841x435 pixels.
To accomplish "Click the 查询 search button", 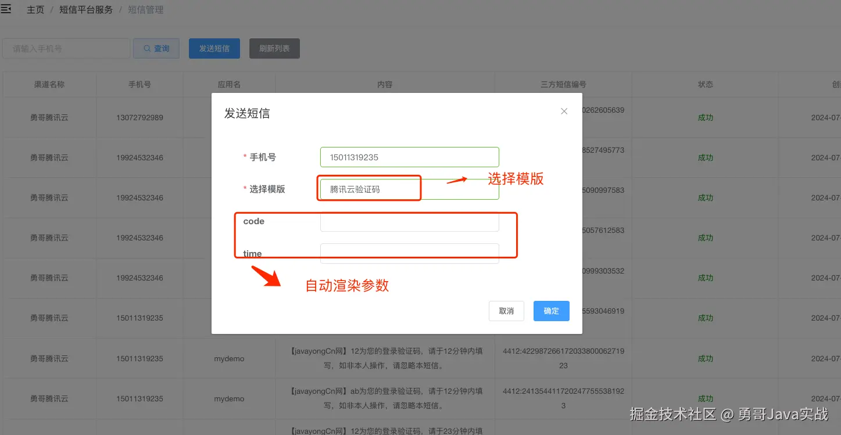I will pos(156,49).
